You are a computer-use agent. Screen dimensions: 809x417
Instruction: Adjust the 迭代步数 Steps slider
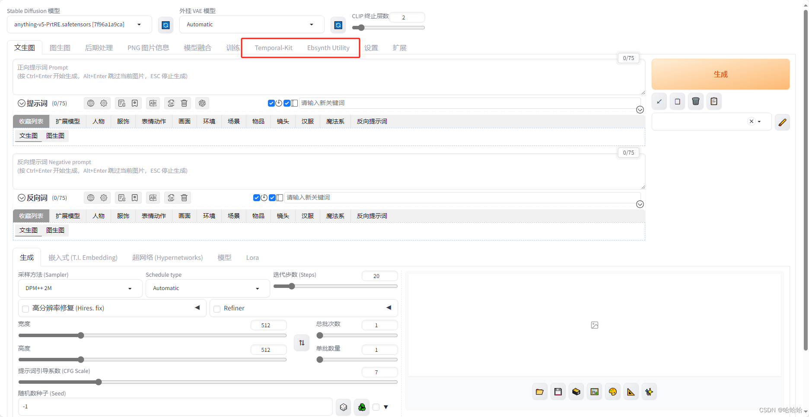pyautogui.click(x=335, y=286)
